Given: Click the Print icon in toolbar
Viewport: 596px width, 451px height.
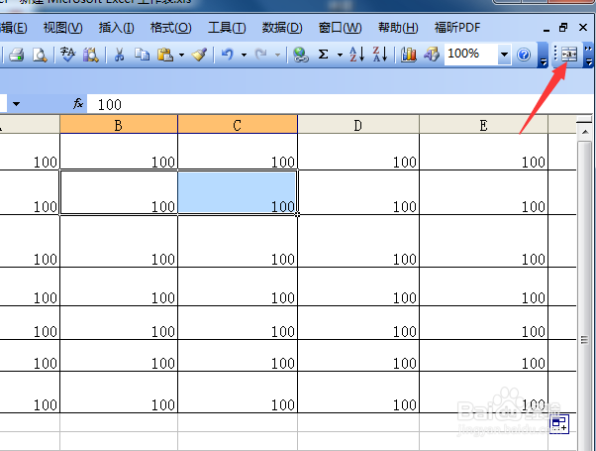Looking at the screenshot, I should (x=17, y=55).
